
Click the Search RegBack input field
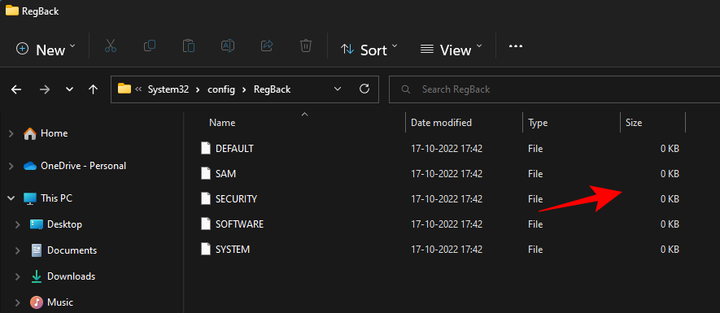click(554, 89)
